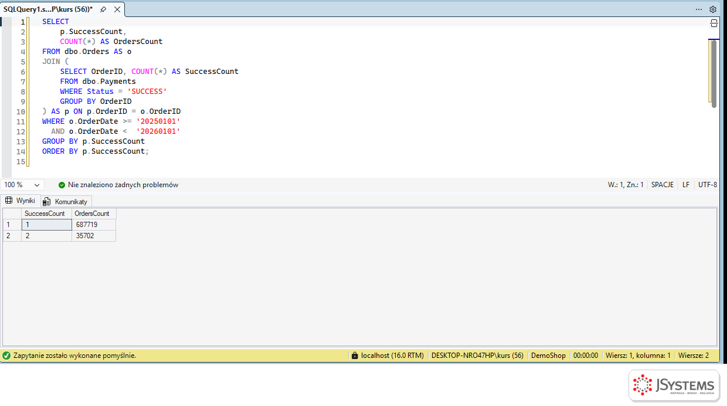Click the lock icon beside localhost
Image resolution: width=727 pixels, height=406 pixels.
click(x=354, y=356)
